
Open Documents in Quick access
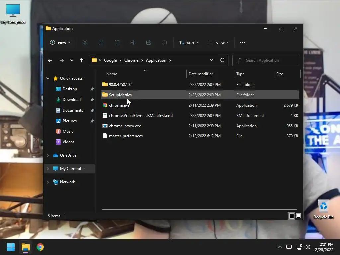click(x=73, y=110)
